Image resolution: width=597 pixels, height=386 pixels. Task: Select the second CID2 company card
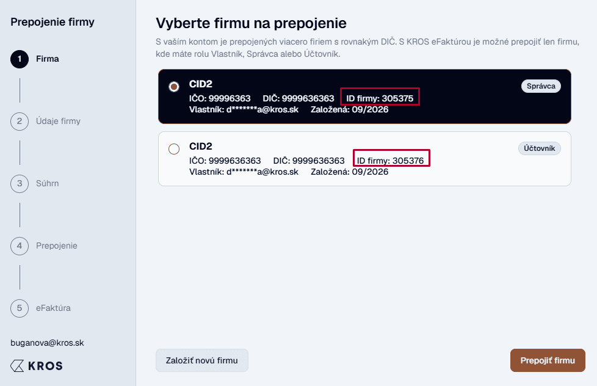[x=364, y=159]
